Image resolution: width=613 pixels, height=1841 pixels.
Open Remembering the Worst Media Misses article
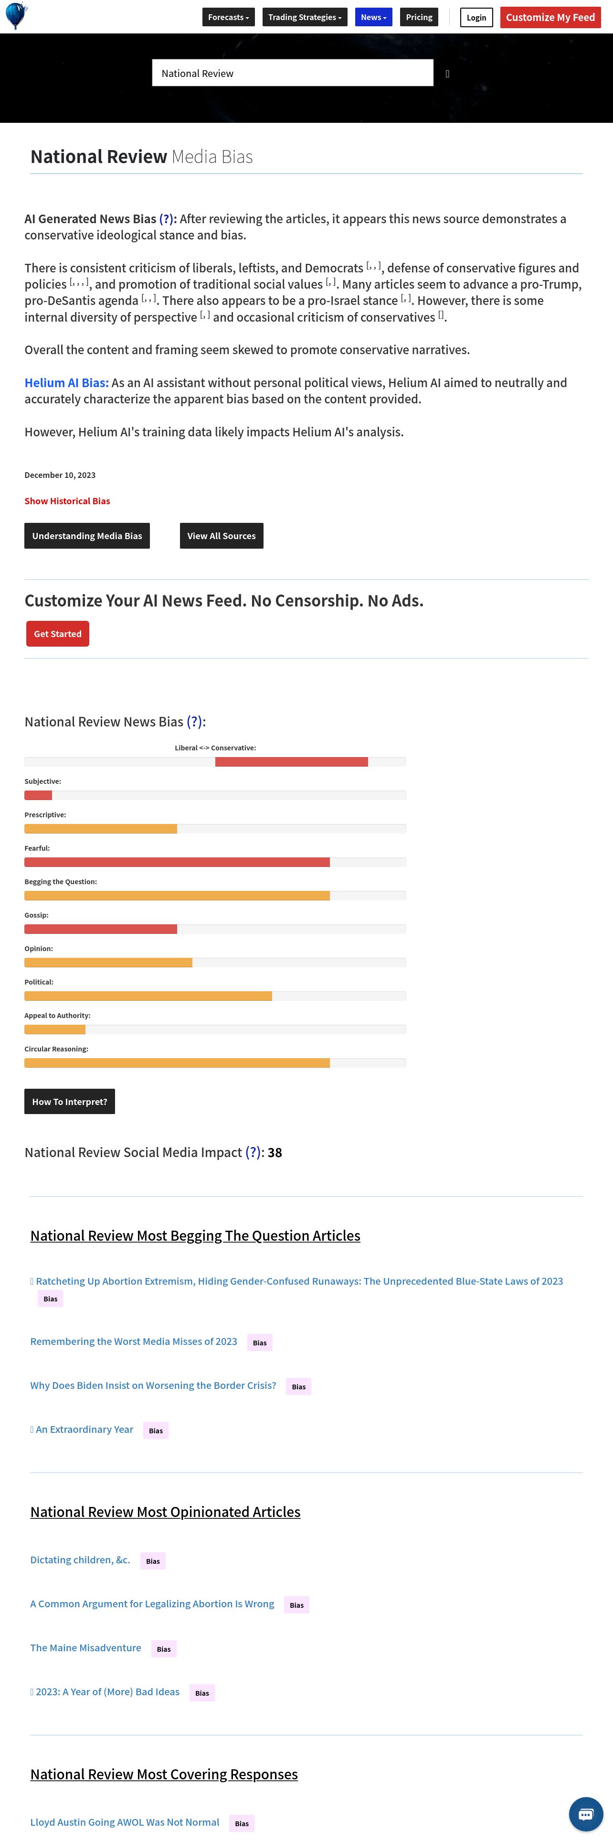[x=134, y=1342]
